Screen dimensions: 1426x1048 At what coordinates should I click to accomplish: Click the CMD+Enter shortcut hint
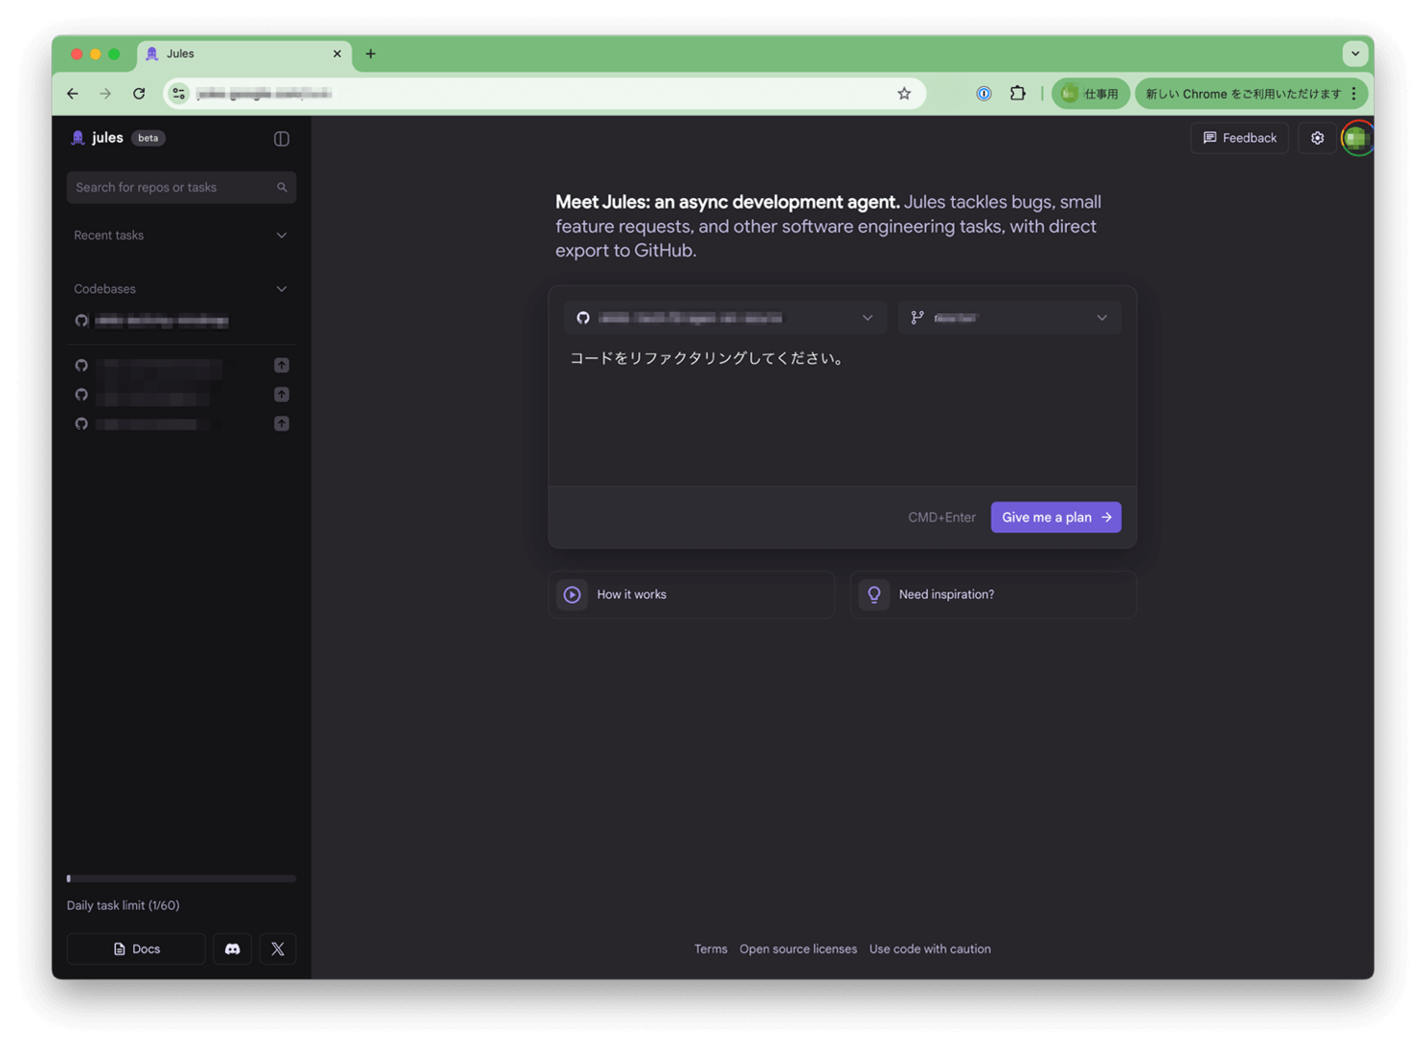coord(941,517)
